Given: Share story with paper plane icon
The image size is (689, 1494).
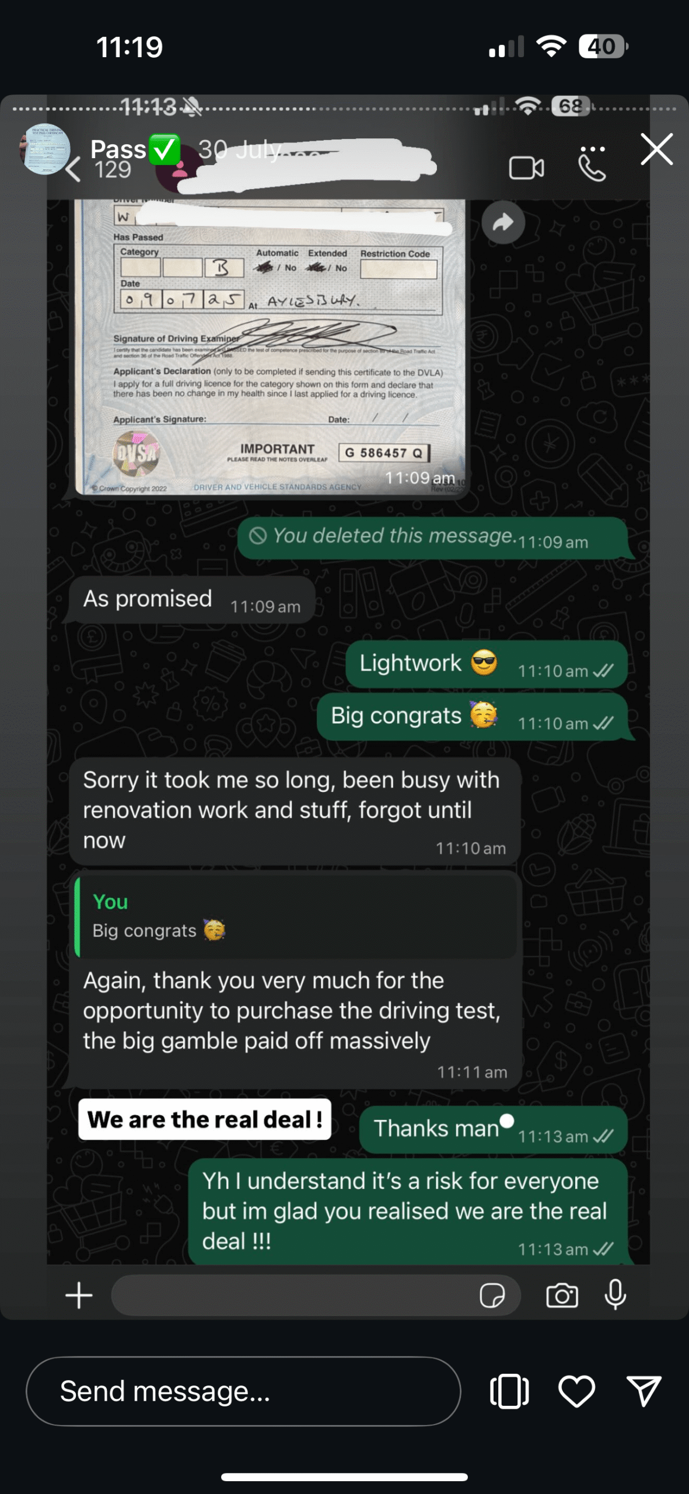Looking at the screenshot, I should coord(643,1391).
